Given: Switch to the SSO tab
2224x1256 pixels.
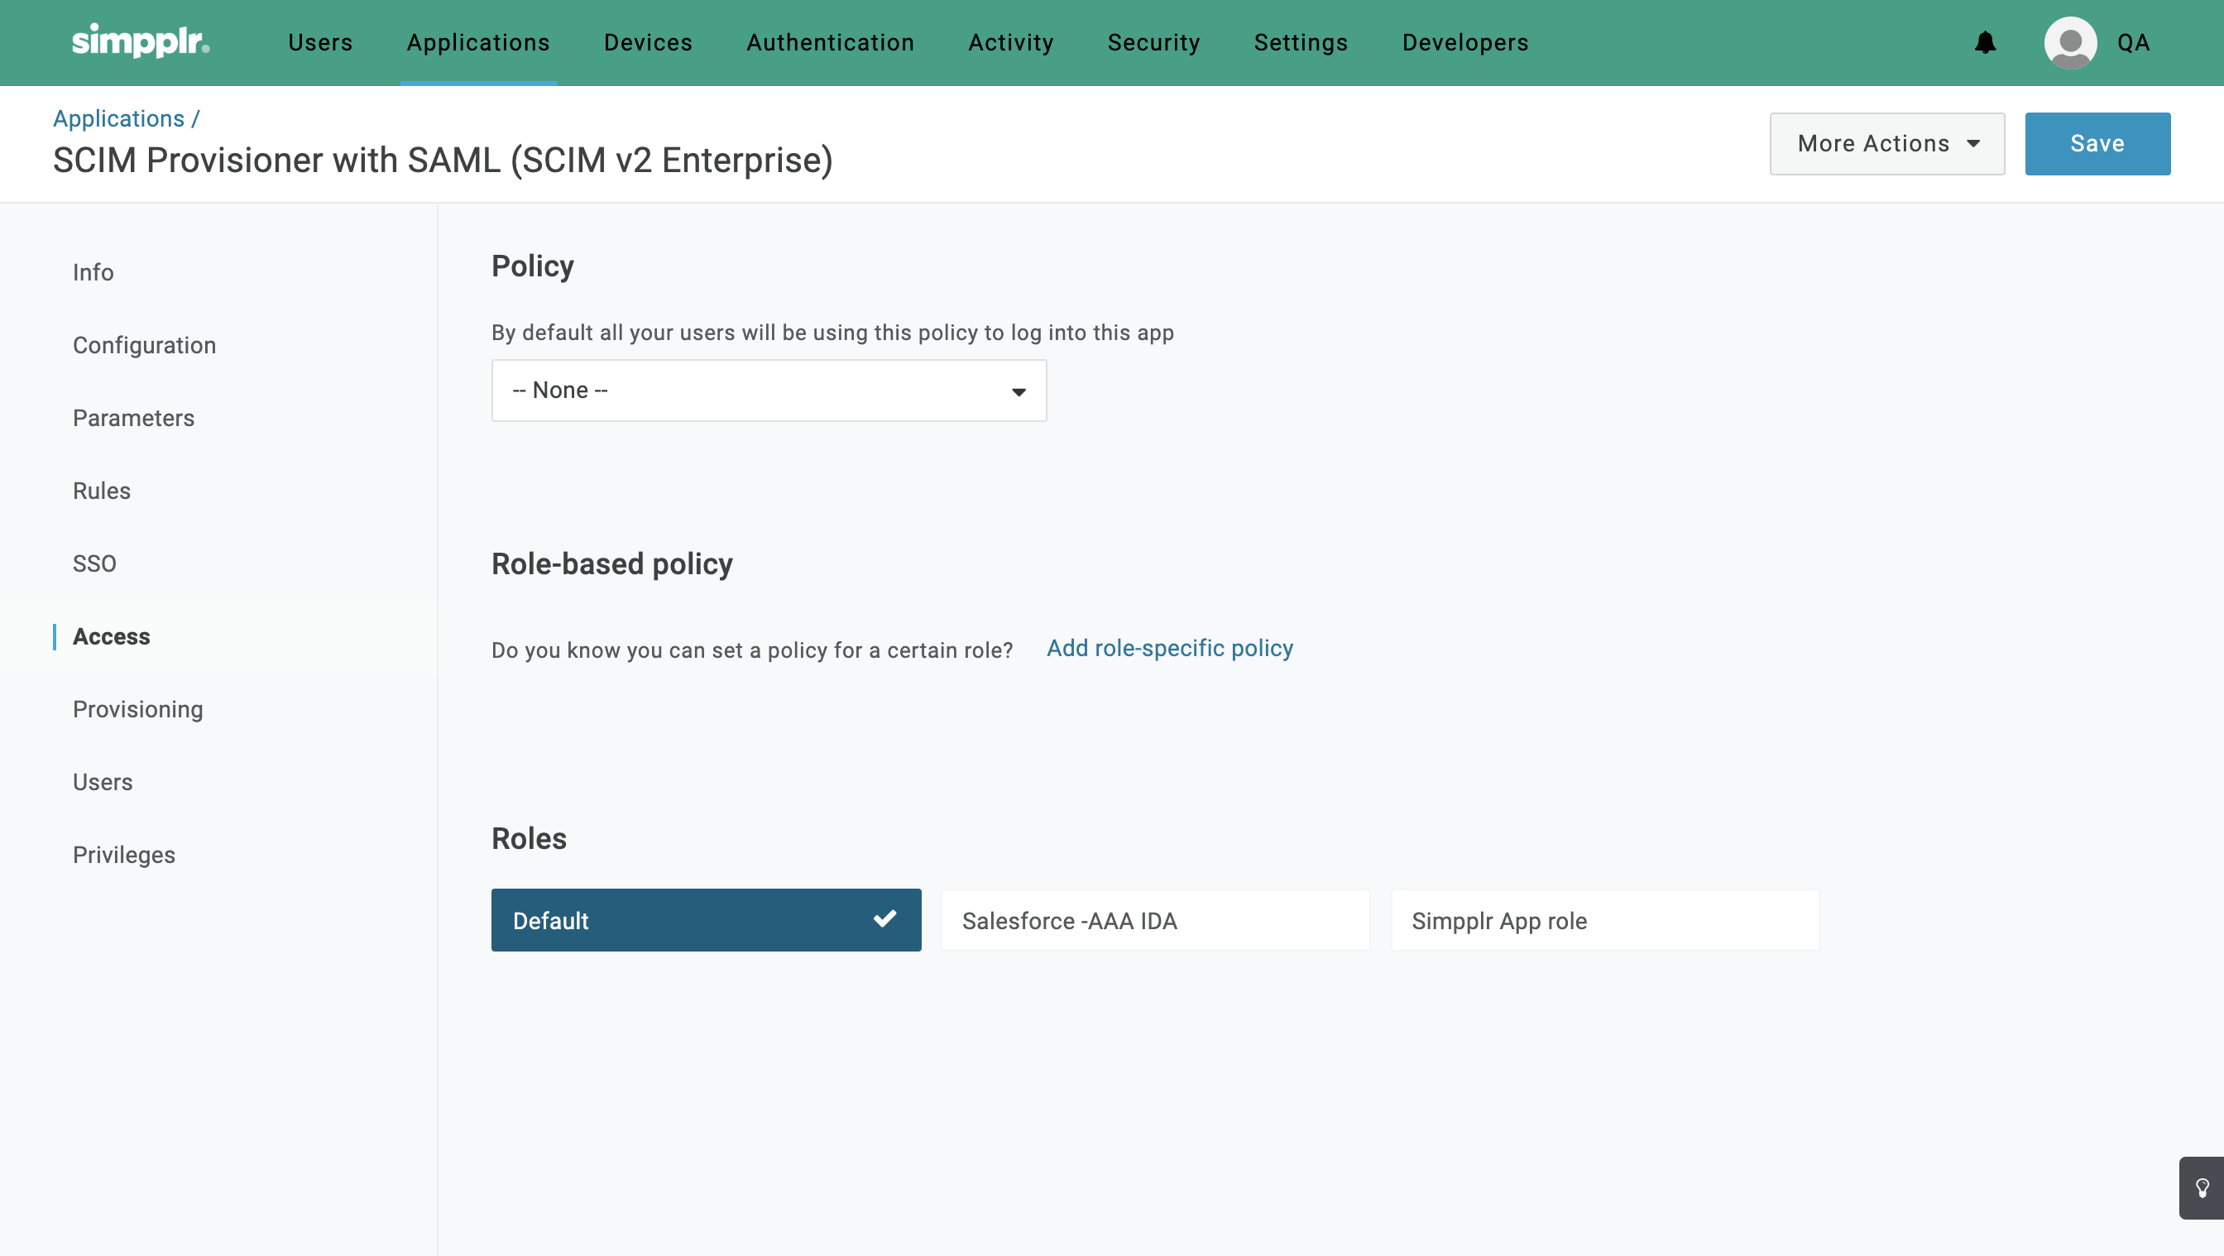Looking at the screenshot, I should pyautogui.click(x=94, y=563).
